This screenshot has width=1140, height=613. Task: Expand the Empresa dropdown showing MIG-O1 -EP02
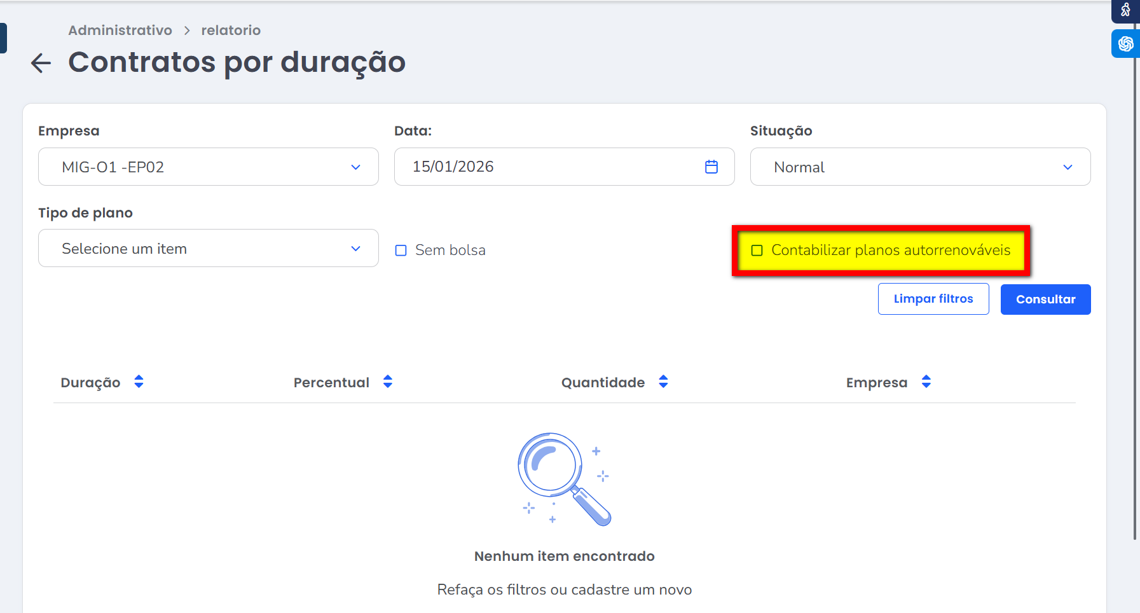208,167
